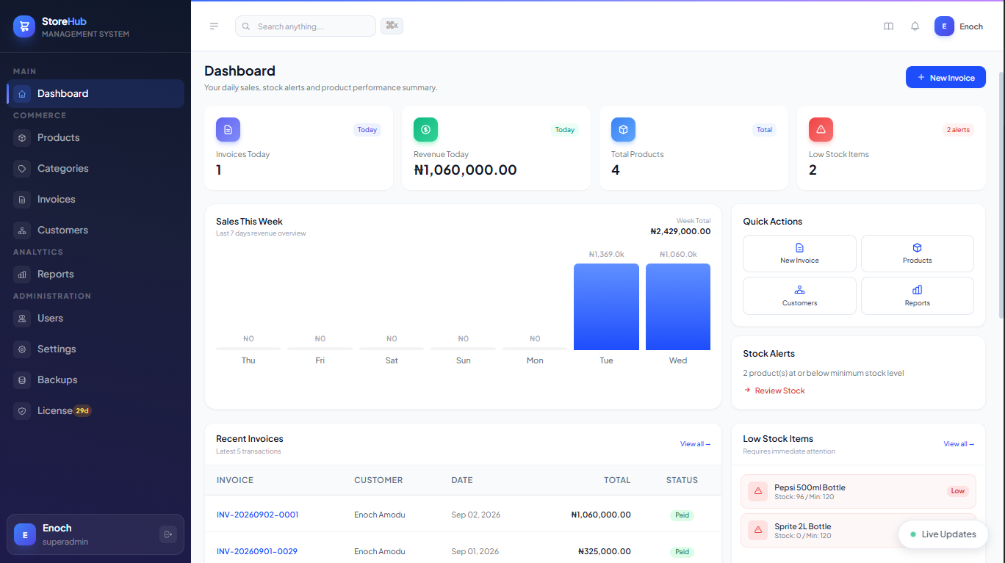This screenshot has height=563, width=1005.
Task: Open Reports in the sidebar
Action: (96, 274)
